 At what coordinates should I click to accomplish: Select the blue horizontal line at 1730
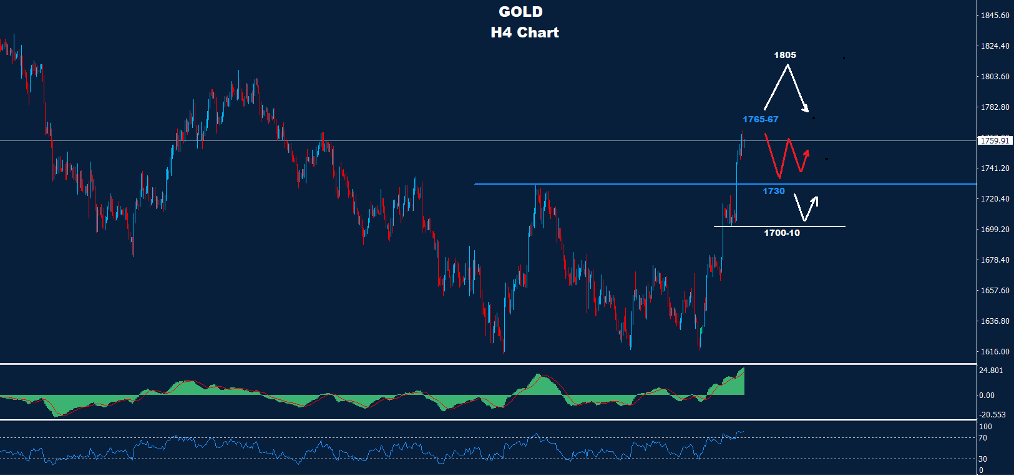click(624, 184)
